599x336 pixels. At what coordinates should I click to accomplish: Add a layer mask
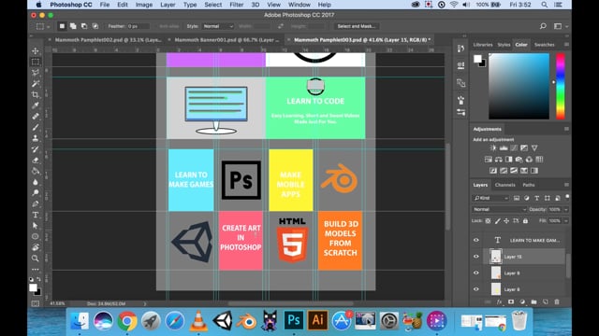[511, 301]
